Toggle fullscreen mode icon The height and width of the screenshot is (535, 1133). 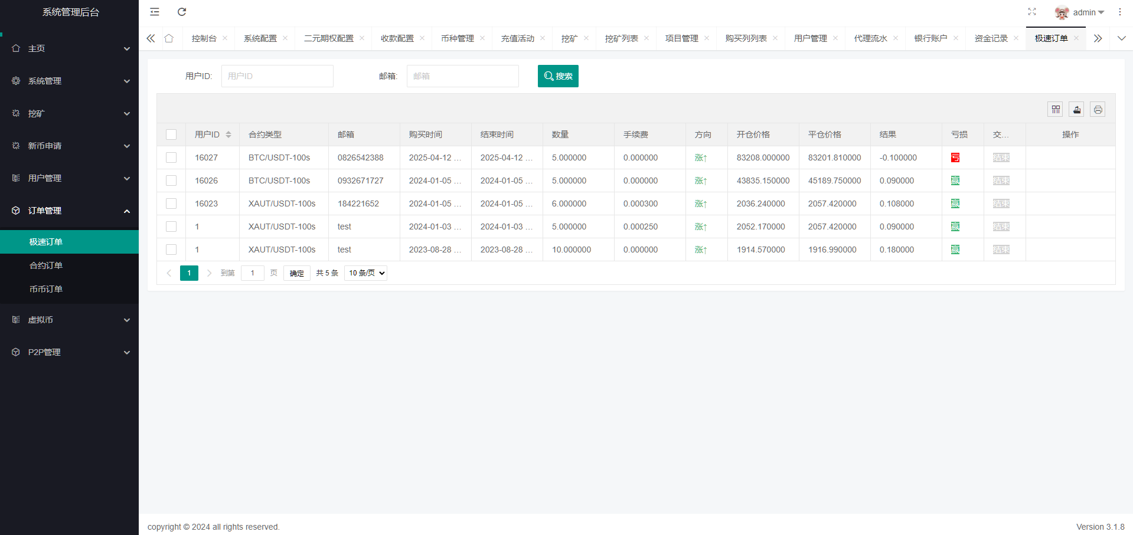(x=1031, y=12)
